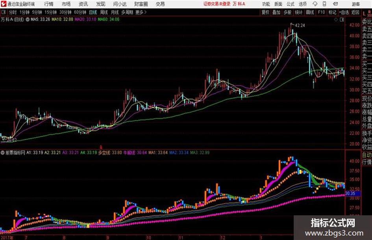
Task: Switch to 周线 weekly chart tab
Action: 104,12
